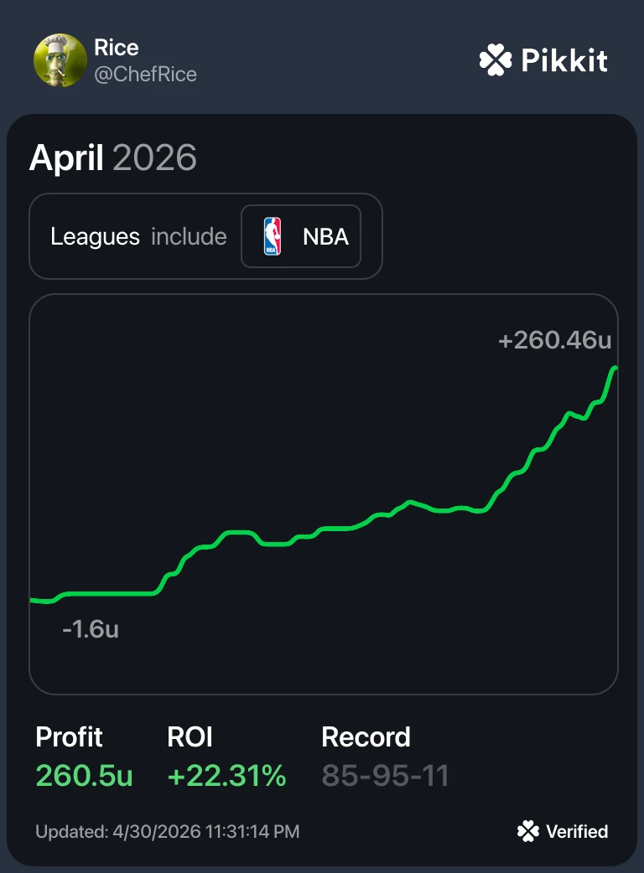Open the @ChefRice profile handle
The height and width of the screenshot is (873, 644).
coord(145,74)
